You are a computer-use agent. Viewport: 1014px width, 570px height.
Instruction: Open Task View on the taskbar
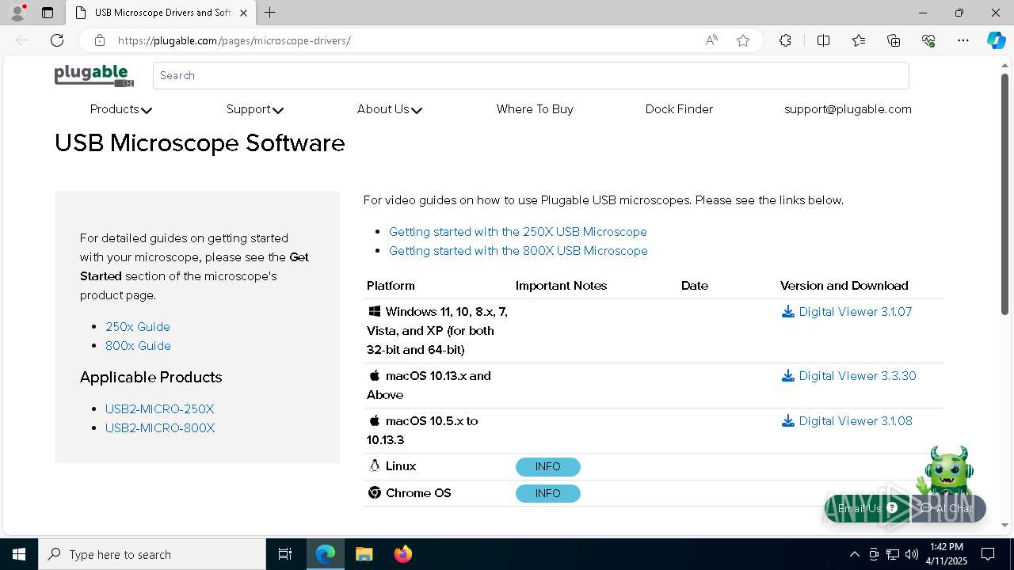(x=285, y=554)
